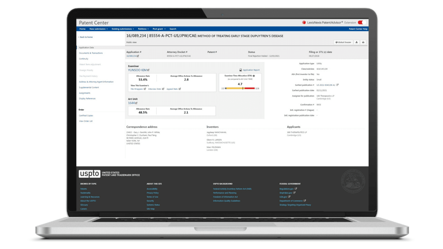Click the Application Report document icon
Viewport: 443px width, 249px height.
tap(241, 70)
